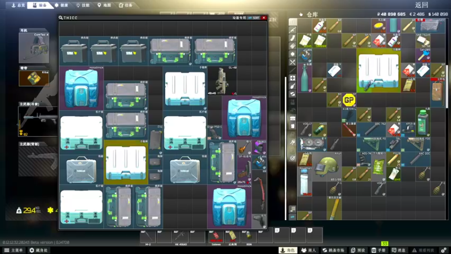Open the 任务 tasks tab
451x254 pixels.
coord(126,5)
